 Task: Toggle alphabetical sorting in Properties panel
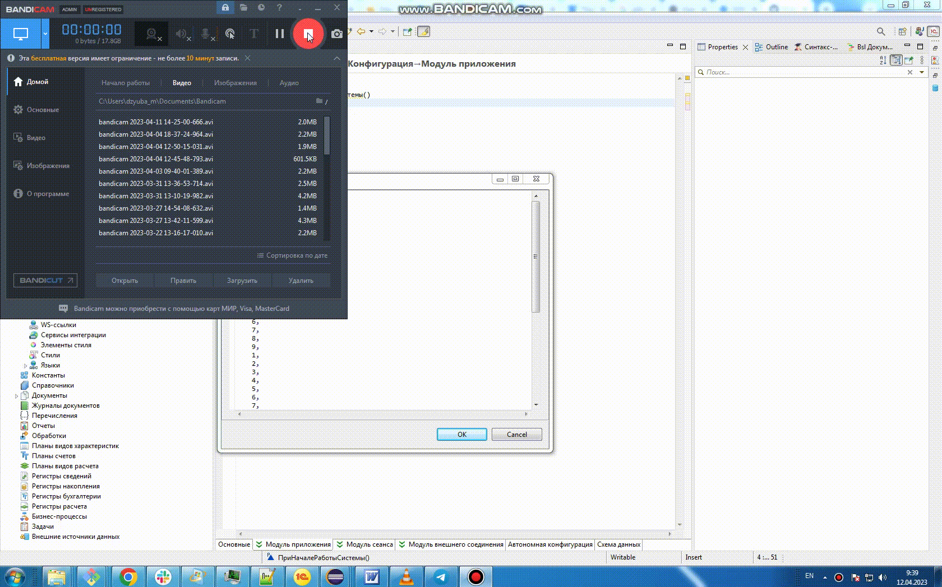(883, 59)
